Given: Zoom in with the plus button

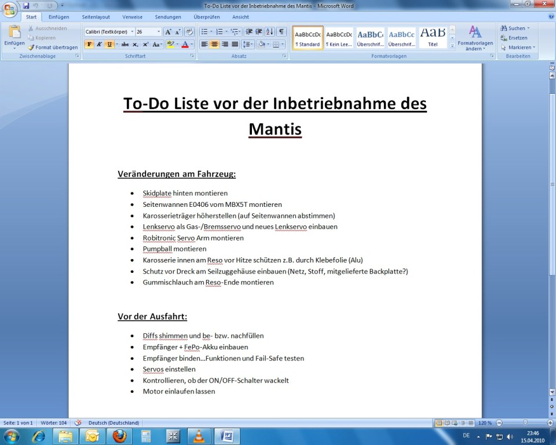Looking at the screenshot, I should coord(550,422).
